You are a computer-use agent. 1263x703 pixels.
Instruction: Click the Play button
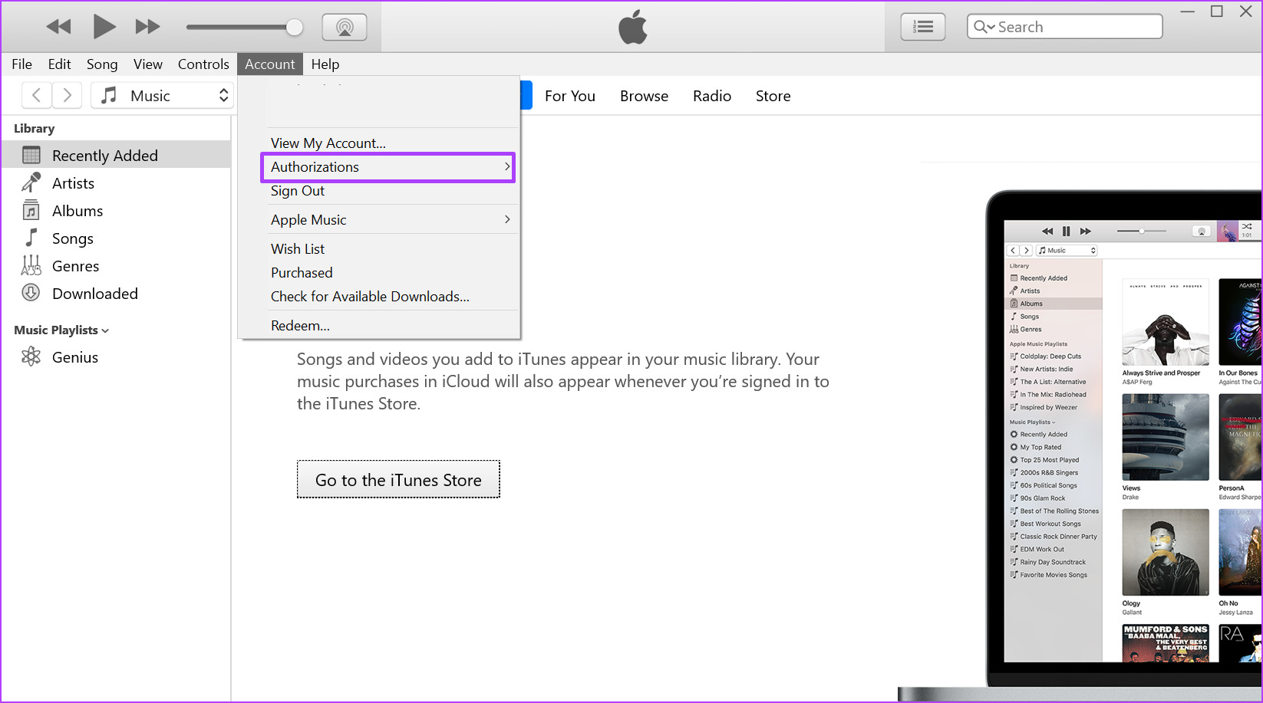[x=104, y=27]
